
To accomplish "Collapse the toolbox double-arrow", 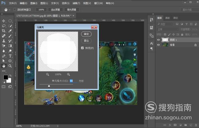I will tap(2, 14).
